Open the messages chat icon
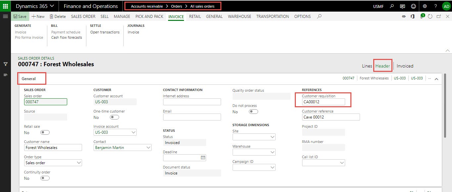452x192 pixels. 402,6
